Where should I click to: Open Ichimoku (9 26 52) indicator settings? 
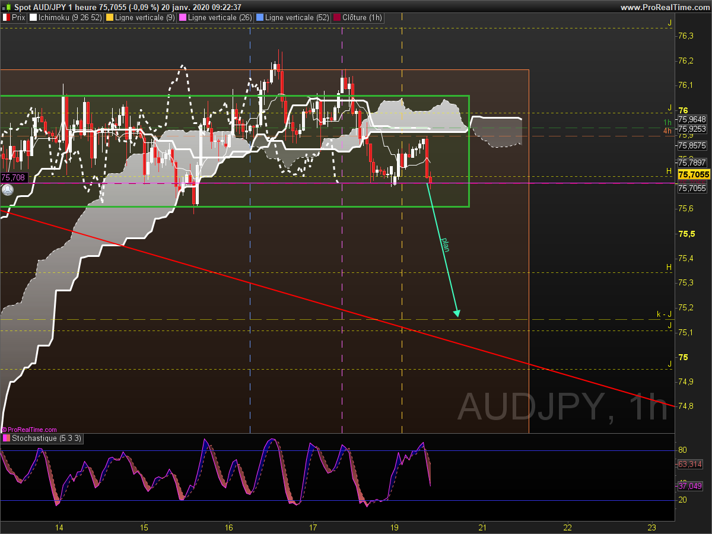pos(69,18)
